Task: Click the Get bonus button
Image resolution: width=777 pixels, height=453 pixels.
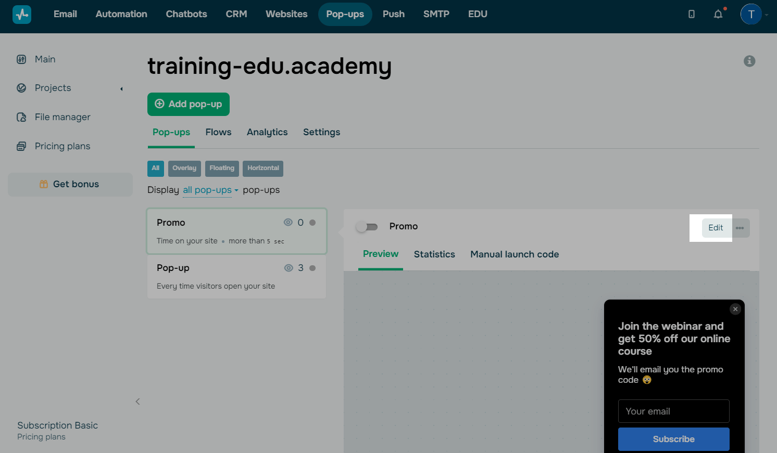Action: click(70, 184)
